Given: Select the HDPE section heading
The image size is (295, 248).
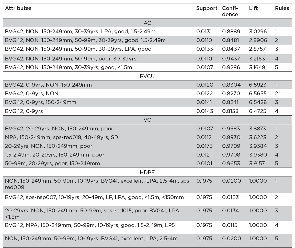Looking at the screenshot, I should click(x=147, y=172).
